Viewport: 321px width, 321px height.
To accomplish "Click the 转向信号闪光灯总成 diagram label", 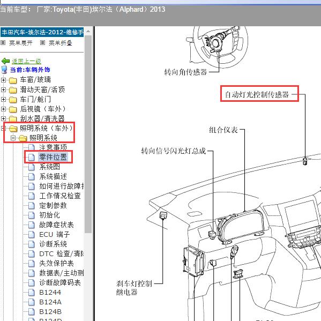I will (x=174, y=151).
